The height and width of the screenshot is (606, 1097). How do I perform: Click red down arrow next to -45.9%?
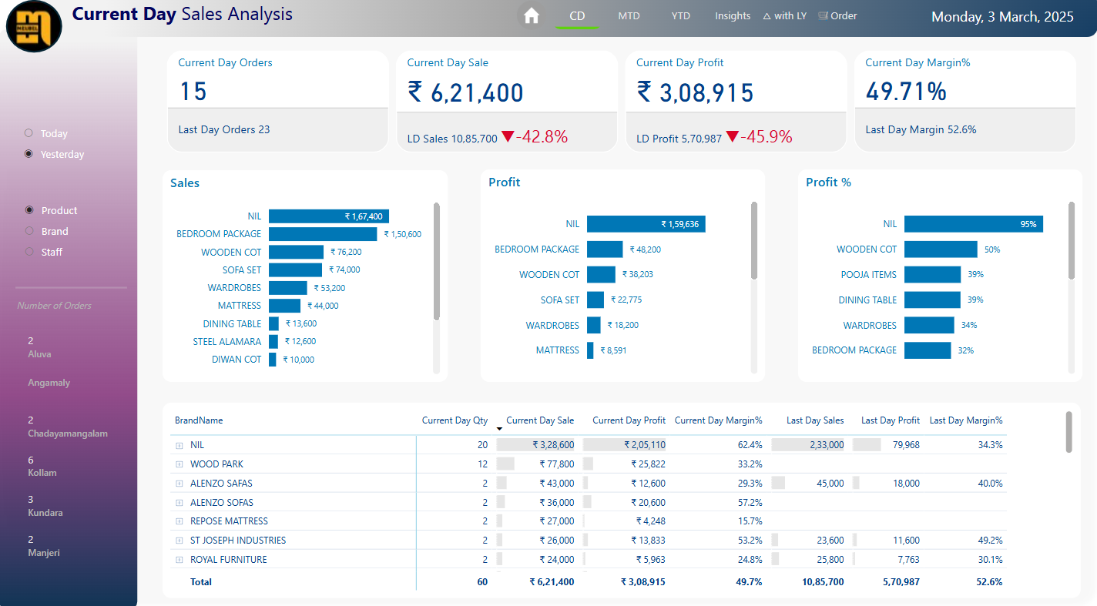click(x=732, y=136)
